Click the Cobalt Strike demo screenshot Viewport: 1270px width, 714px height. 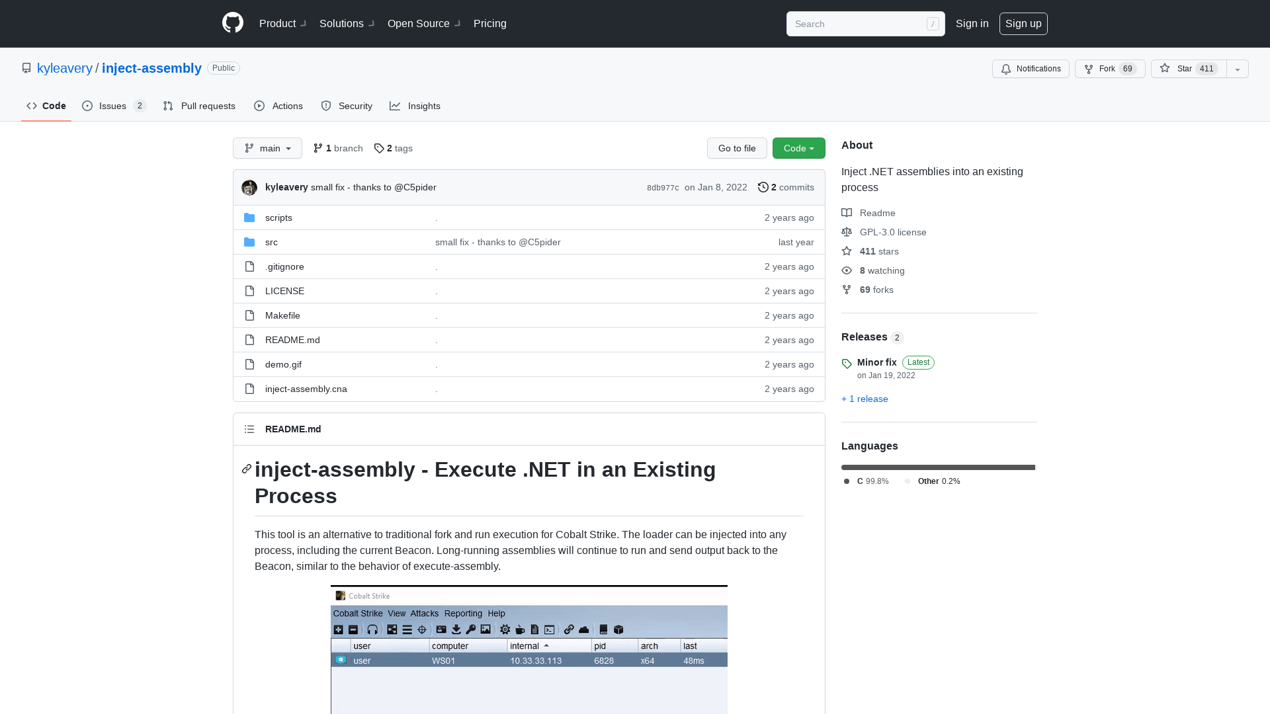tap(529, 649)
